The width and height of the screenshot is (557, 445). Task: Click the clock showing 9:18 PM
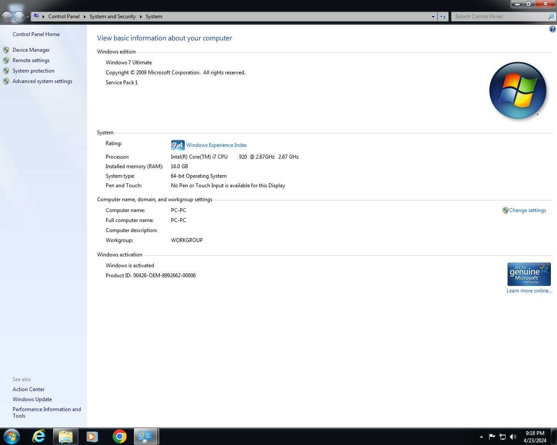point(535,437)
